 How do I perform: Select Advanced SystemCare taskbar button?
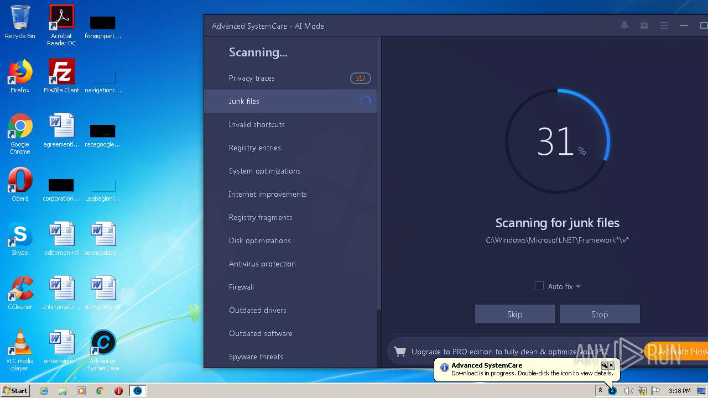(x=138, y=391)
